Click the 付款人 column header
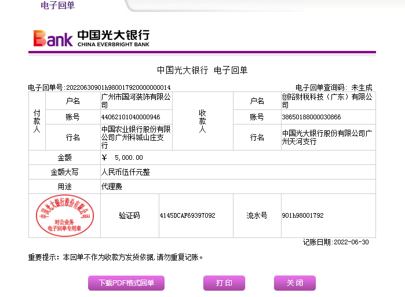 pyautogui.click(x=37, y=121)
